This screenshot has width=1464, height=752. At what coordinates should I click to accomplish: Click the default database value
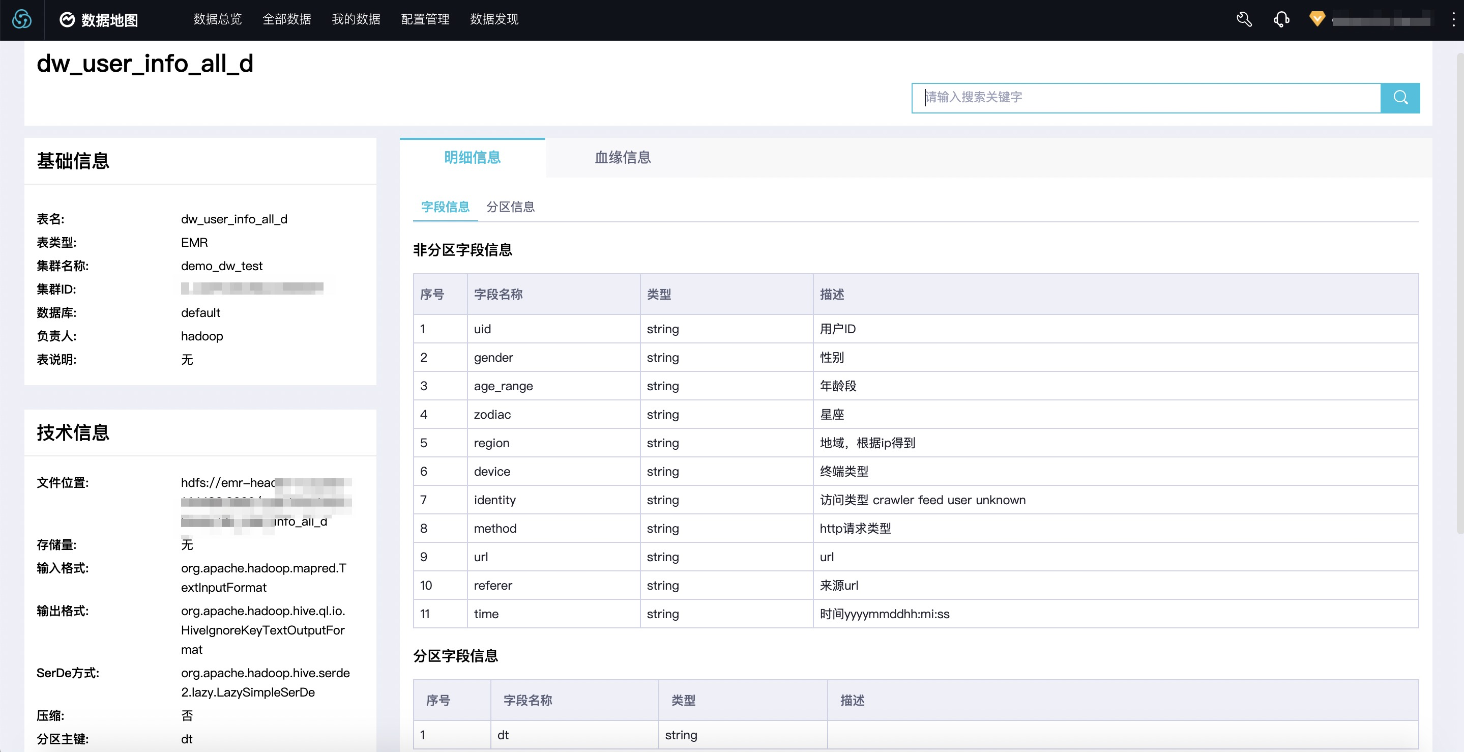pyautogui.click(x=200, y=312)
